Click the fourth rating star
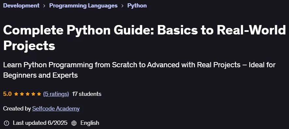289x129 pixels. 33,94
